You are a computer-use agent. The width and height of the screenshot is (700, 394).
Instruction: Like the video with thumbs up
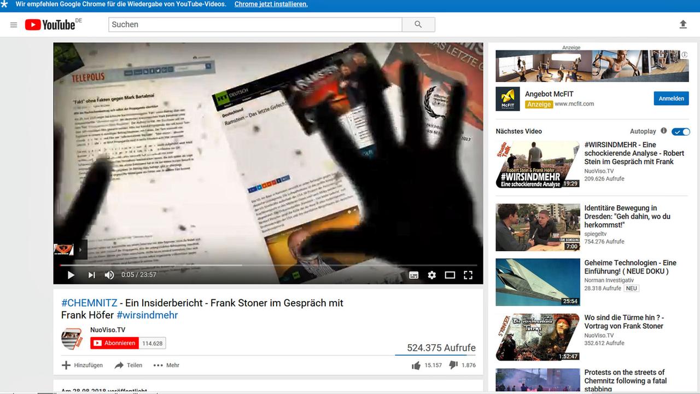point(416,366)
